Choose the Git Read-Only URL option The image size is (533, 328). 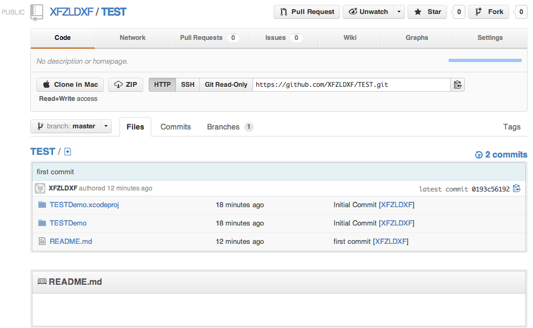tap(226, 85)
